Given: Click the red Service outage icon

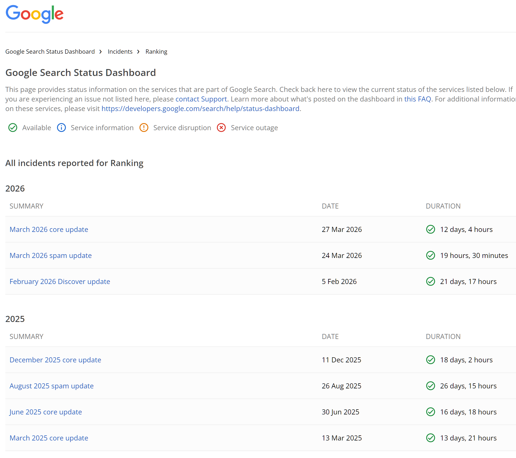Looking at the screenshot, I should pos(221,128).
